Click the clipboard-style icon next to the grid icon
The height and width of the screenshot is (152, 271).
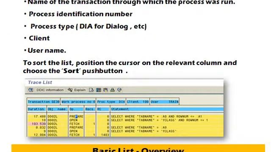pos(105,90)
